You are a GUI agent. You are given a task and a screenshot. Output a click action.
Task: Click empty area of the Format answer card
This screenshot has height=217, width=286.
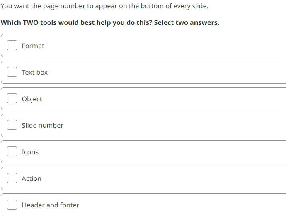[x=164, y=46]
